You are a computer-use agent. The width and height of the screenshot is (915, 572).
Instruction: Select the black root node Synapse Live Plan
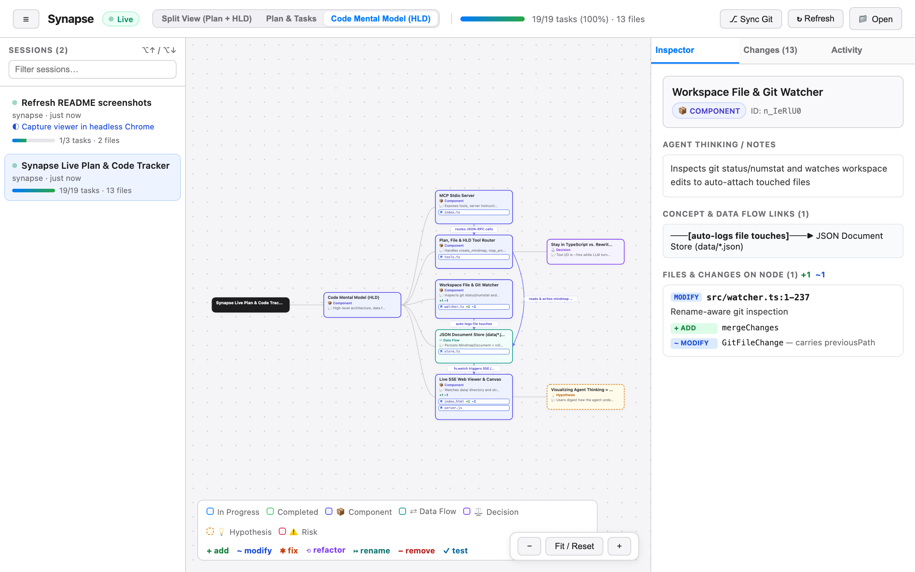[250, 305]
